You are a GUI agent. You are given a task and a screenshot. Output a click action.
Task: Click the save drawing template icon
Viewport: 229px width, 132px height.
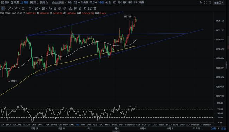85,8
